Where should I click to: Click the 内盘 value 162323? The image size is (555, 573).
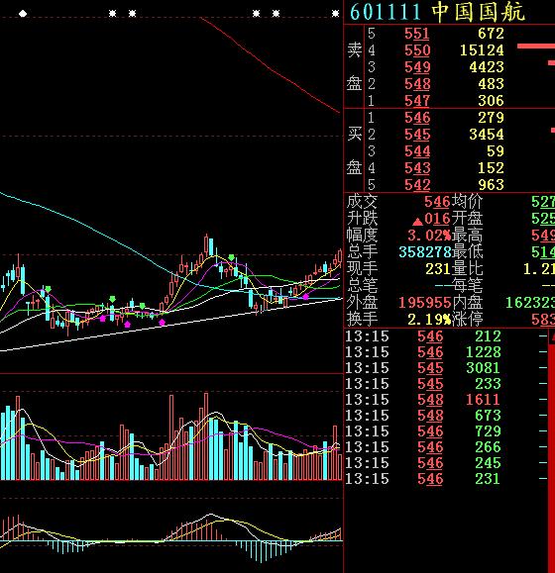pyautogui.click(x=530, y=303)
